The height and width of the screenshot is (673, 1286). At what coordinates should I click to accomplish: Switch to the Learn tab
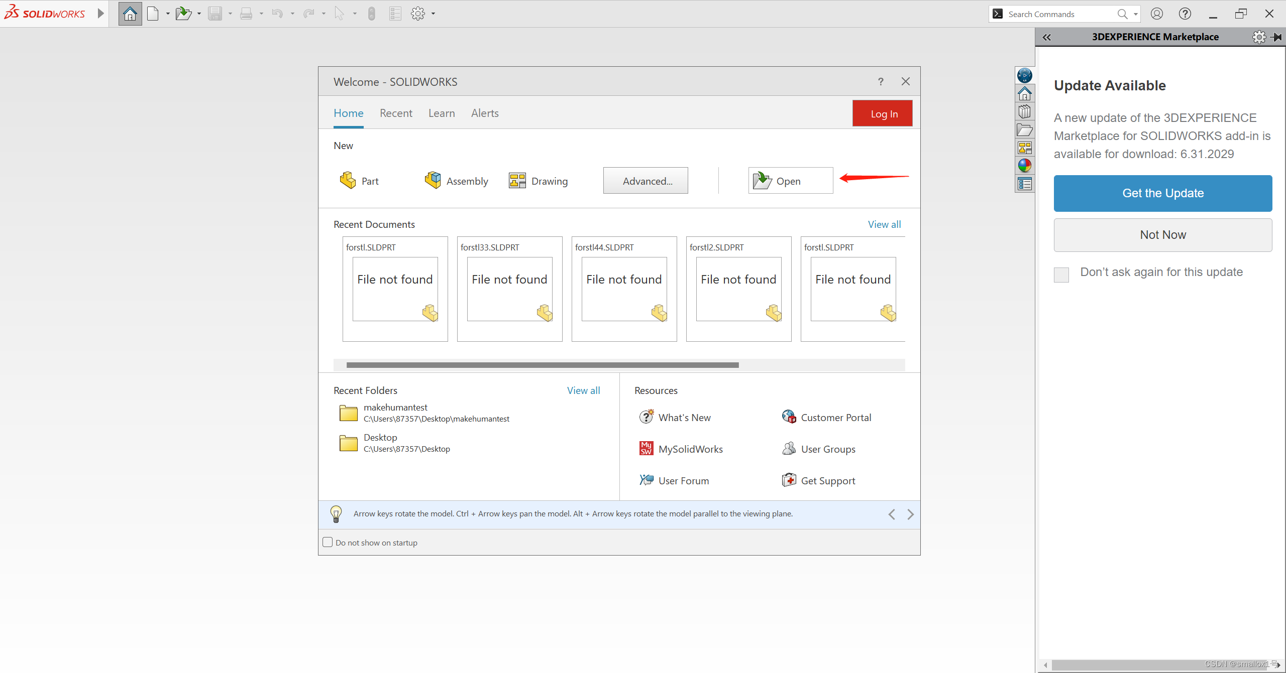coord(441,113)
